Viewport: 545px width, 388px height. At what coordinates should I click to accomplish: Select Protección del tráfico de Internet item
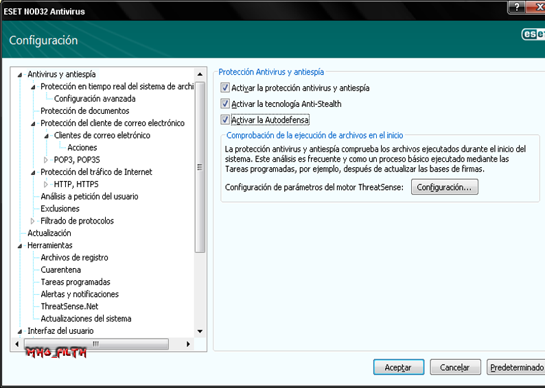[x=96, y=172]
